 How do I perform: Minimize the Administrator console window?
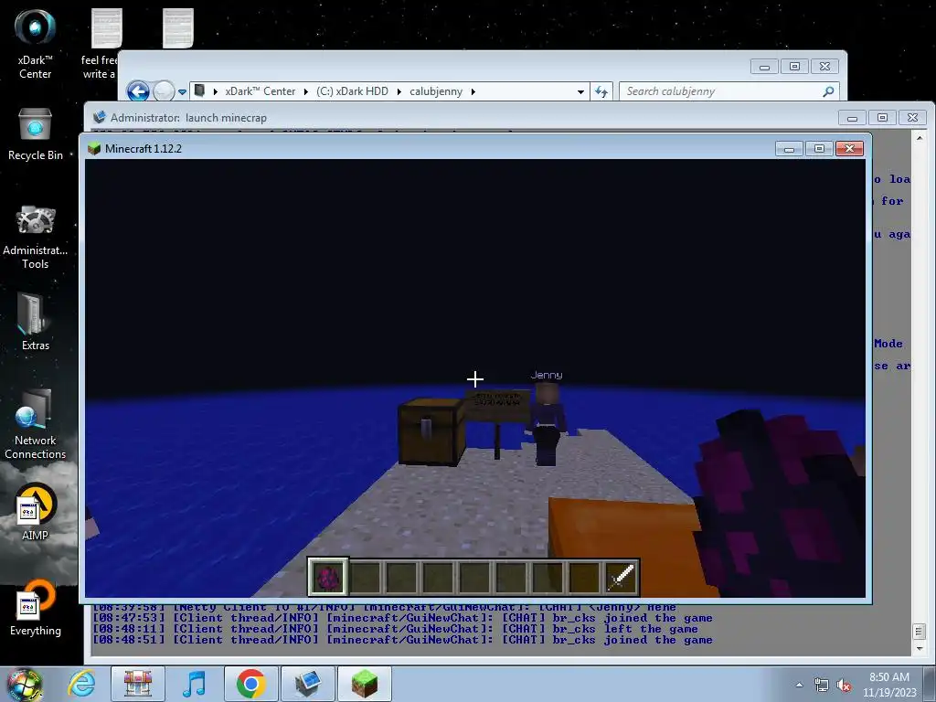pos(852,118)
